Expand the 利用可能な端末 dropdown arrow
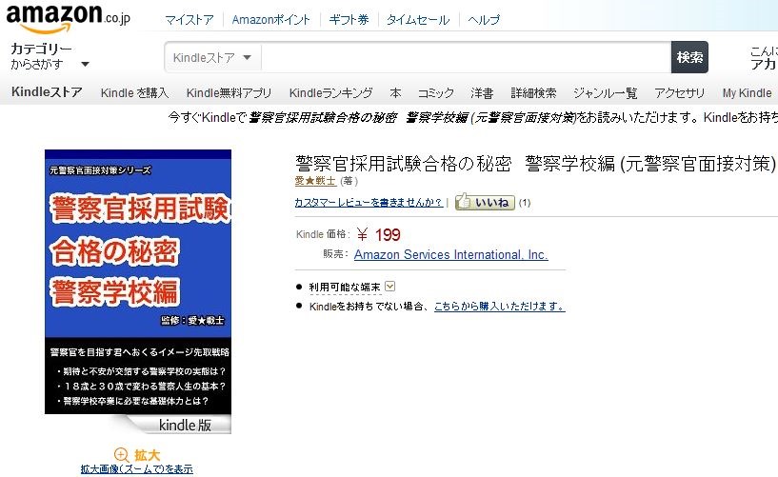Viewport: 778px width, 477px height. click(x=390, y=286)
